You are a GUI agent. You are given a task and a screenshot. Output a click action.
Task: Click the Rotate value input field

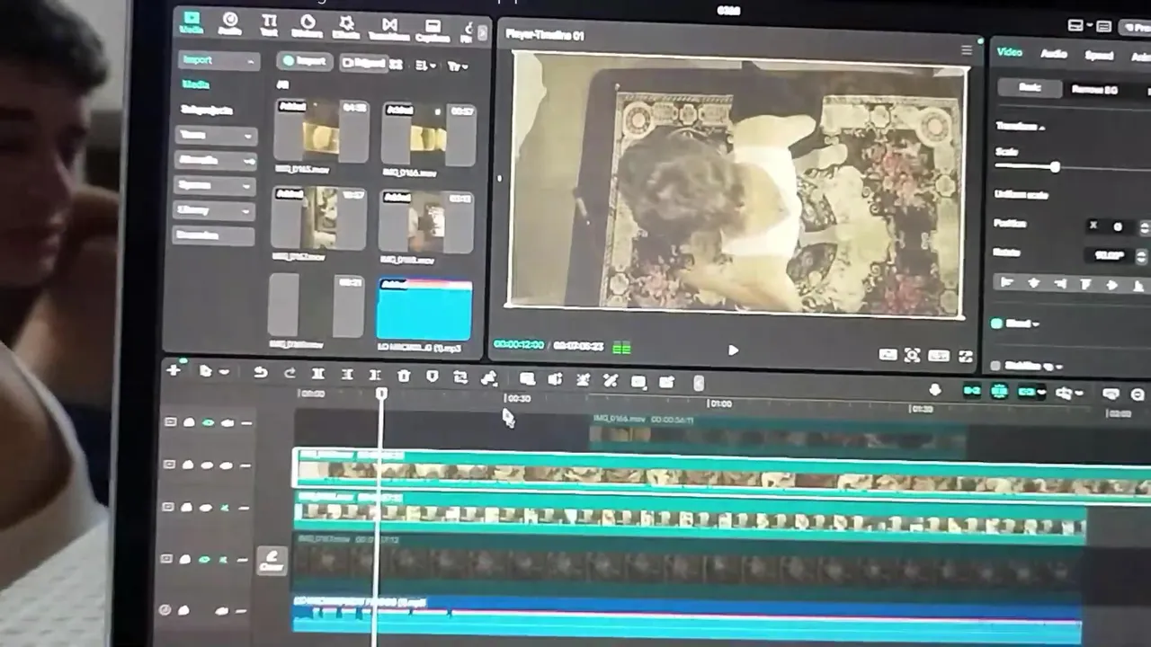point(1110,255)
